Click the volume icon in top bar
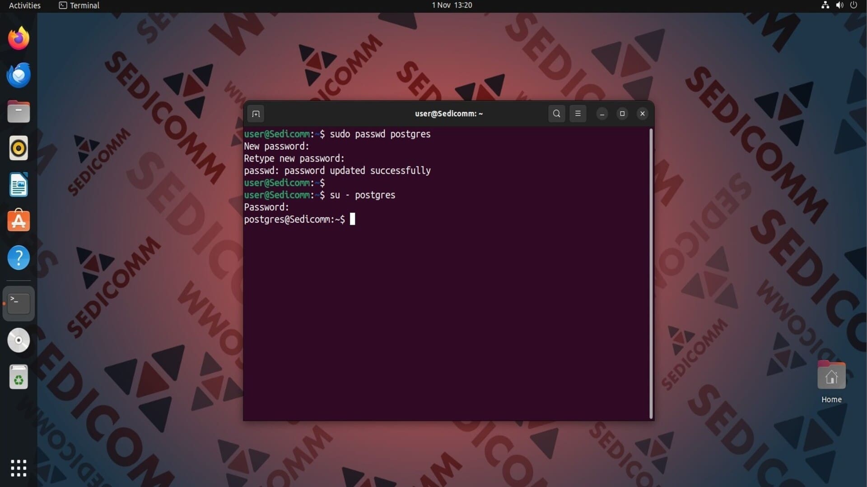 (x=839, y=5)
